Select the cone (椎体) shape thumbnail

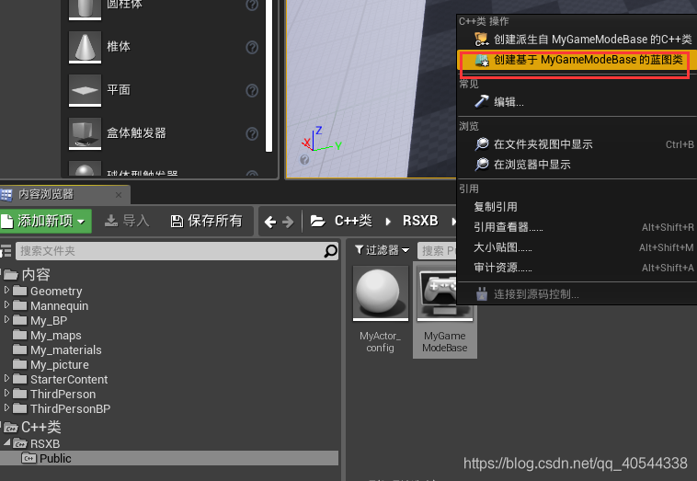coord(85,47)
